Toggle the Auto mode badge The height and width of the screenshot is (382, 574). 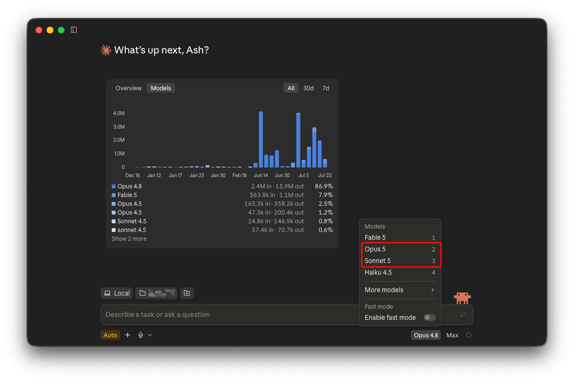(x=110, y=335)
